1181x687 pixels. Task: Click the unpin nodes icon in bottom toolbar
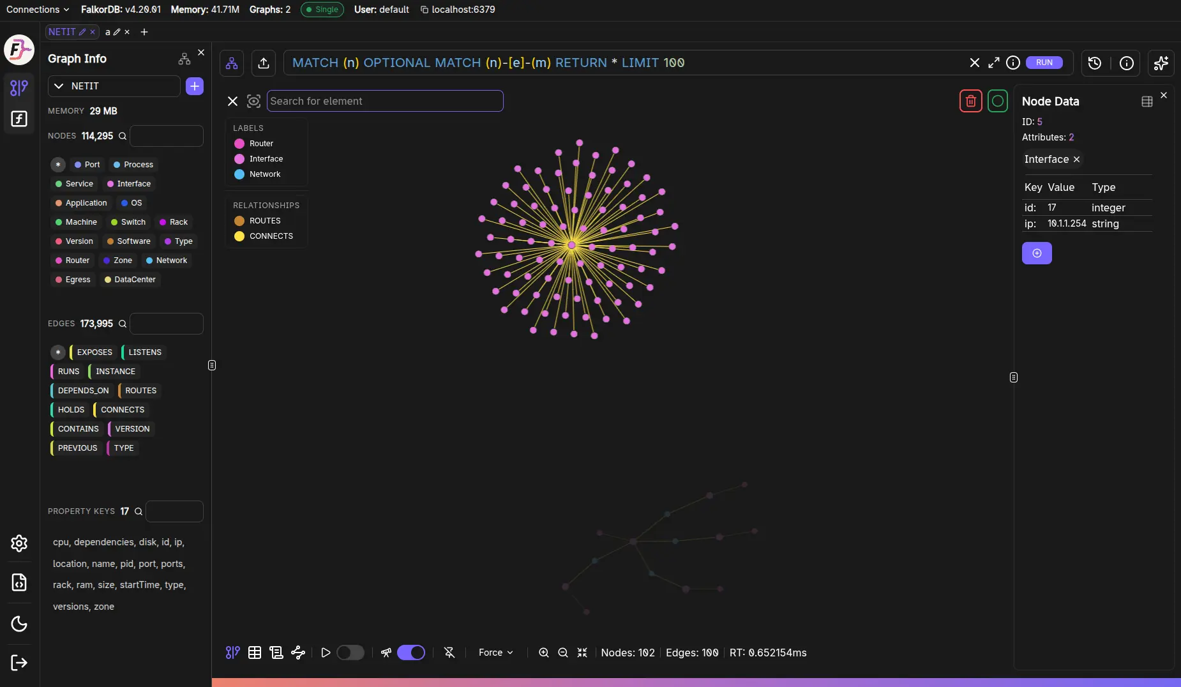click(449, 653)
